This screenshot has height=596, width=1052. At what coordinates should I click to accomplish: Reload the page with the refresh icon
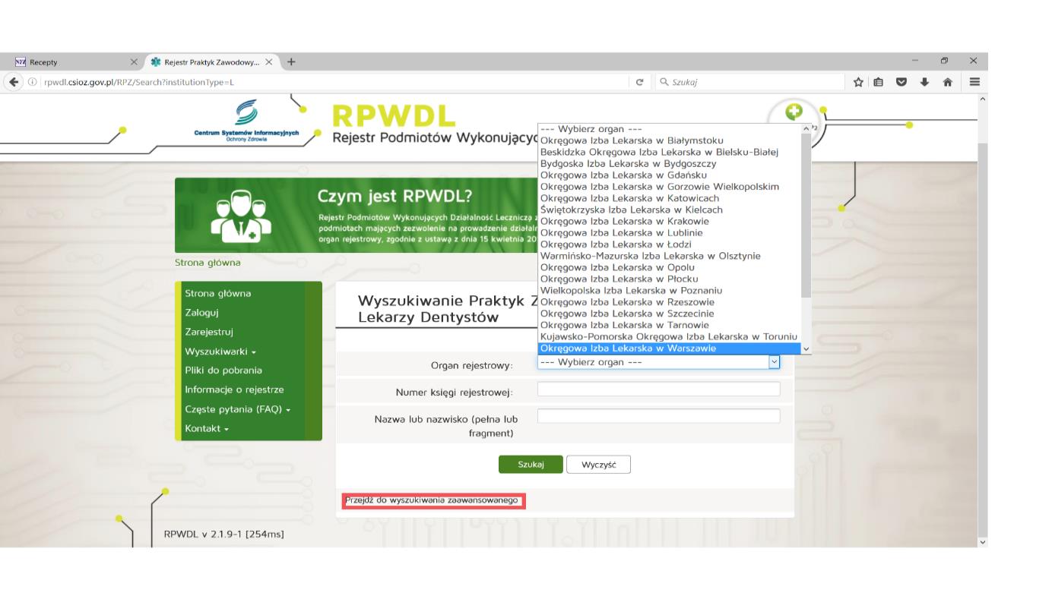pos(639,82)
